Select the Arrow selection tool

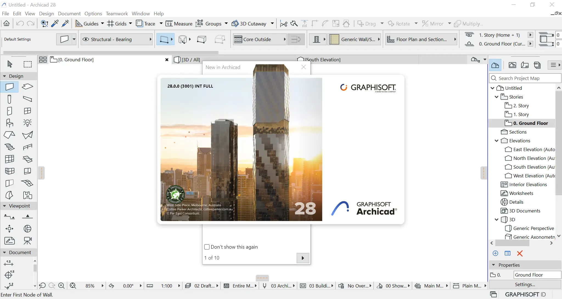coord(10,64)
